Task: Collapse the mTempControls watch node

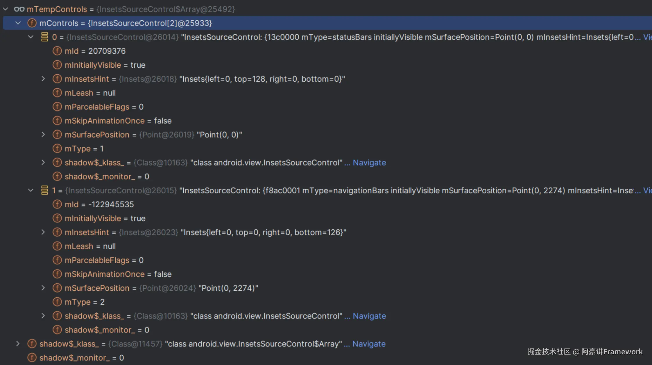Action: pyautogui.click(x=6, y=9)
